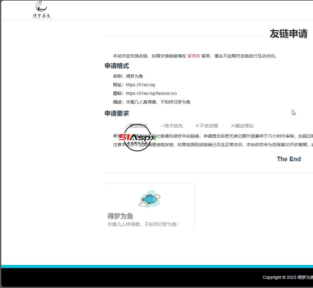Viewport: 313px width, 288px height.
Task: Click the red cross beside 插边球站
Action: [x=233, y=126]
